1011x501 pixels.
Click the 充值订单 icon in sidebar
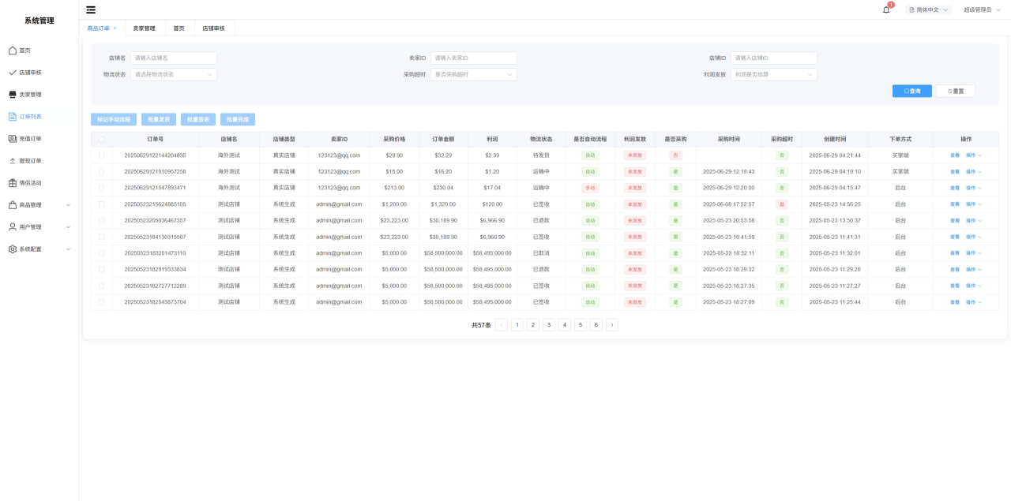point(13,139)
